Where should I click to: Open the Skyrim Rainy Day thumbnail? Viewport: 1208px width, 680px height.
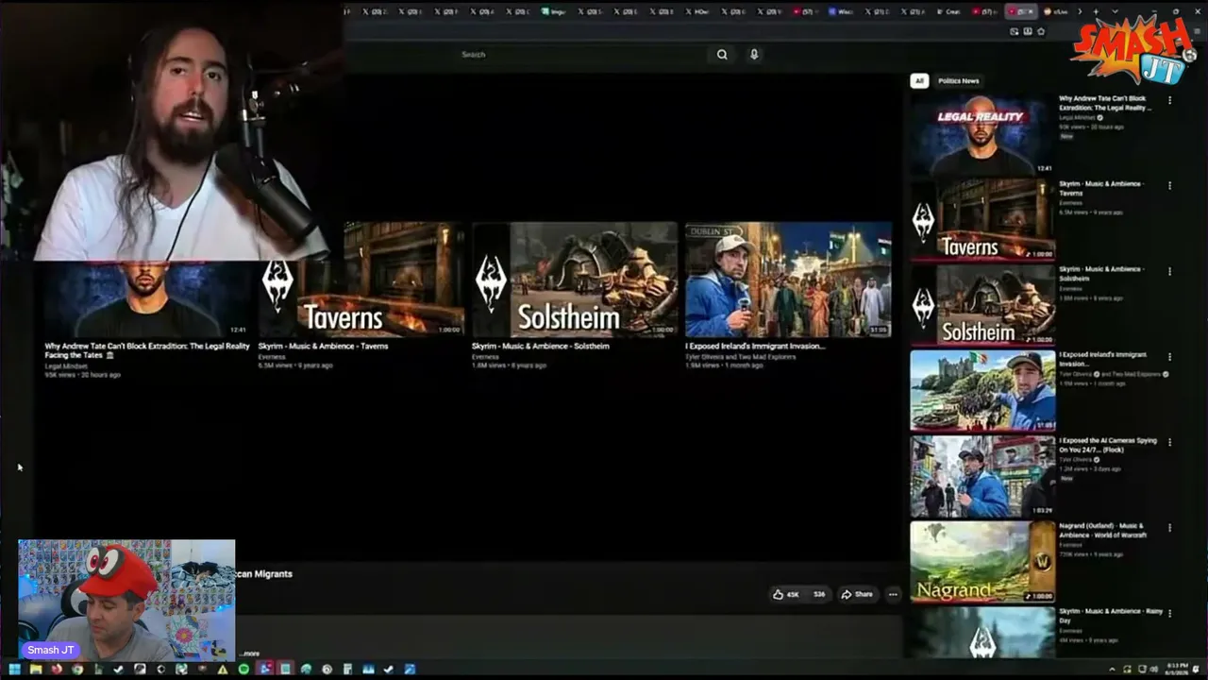point(982,632)
